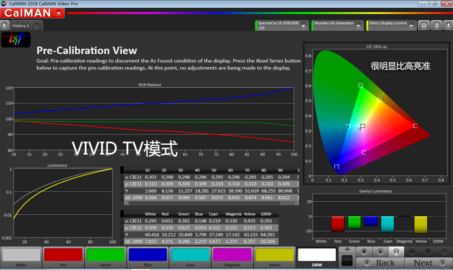The height and width of the screenshot is (270, 453).
Task: Click the White Y value 60.416
Action: pos(152,235)
